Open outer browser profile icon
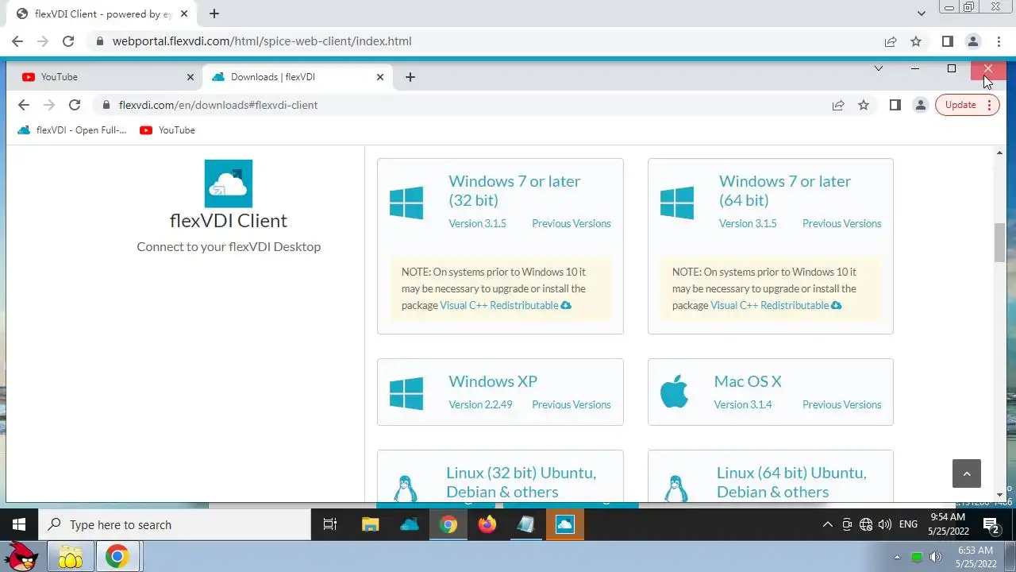Image resolution: width=1016 pixels, height=572 pixels. tap(973, 41)
